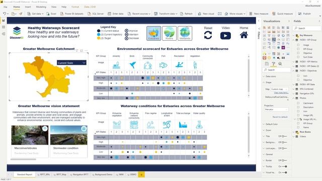322x181 pixels.
Task: Click the Fish KPI image icon
Action: [x=163, y=65]
